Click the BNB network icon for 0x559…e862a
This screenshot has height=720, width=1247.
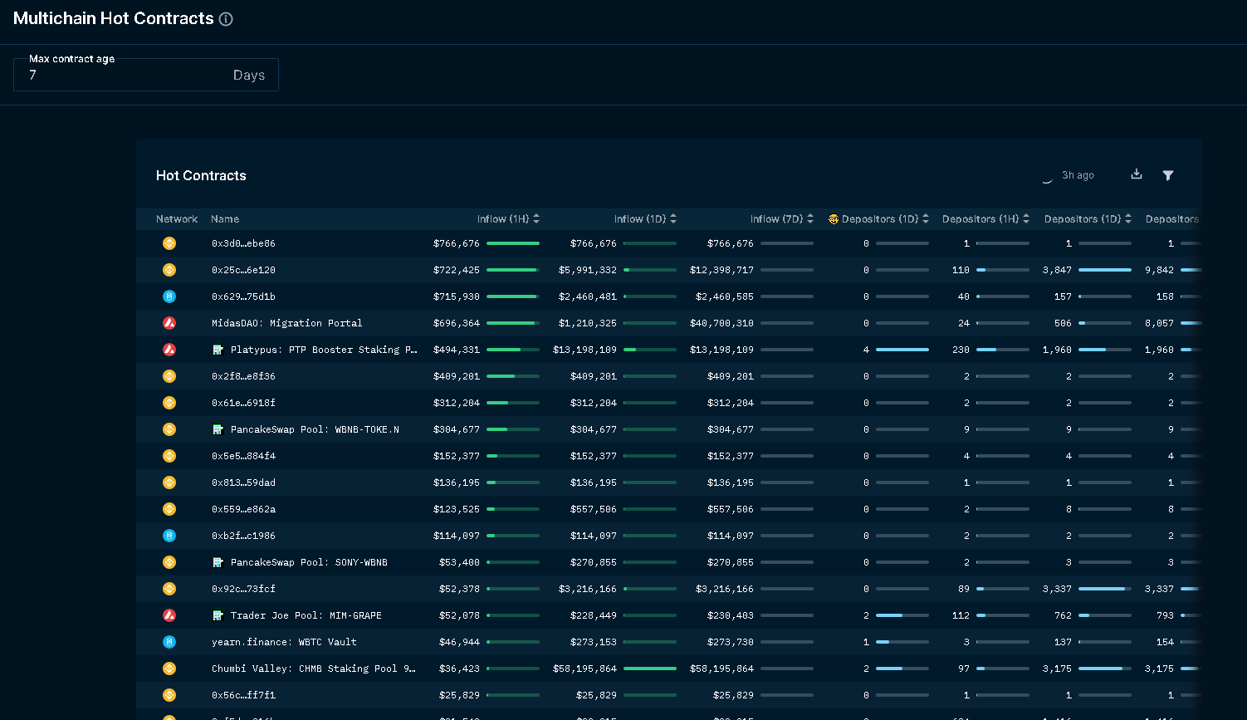tap(169, 509)
